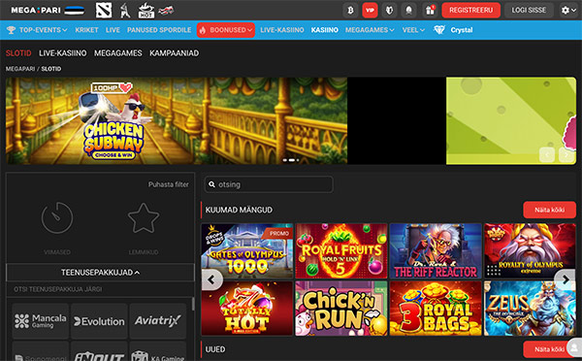Click the games carousel left arrow
The image size is (582, 361).
[211, 279]
